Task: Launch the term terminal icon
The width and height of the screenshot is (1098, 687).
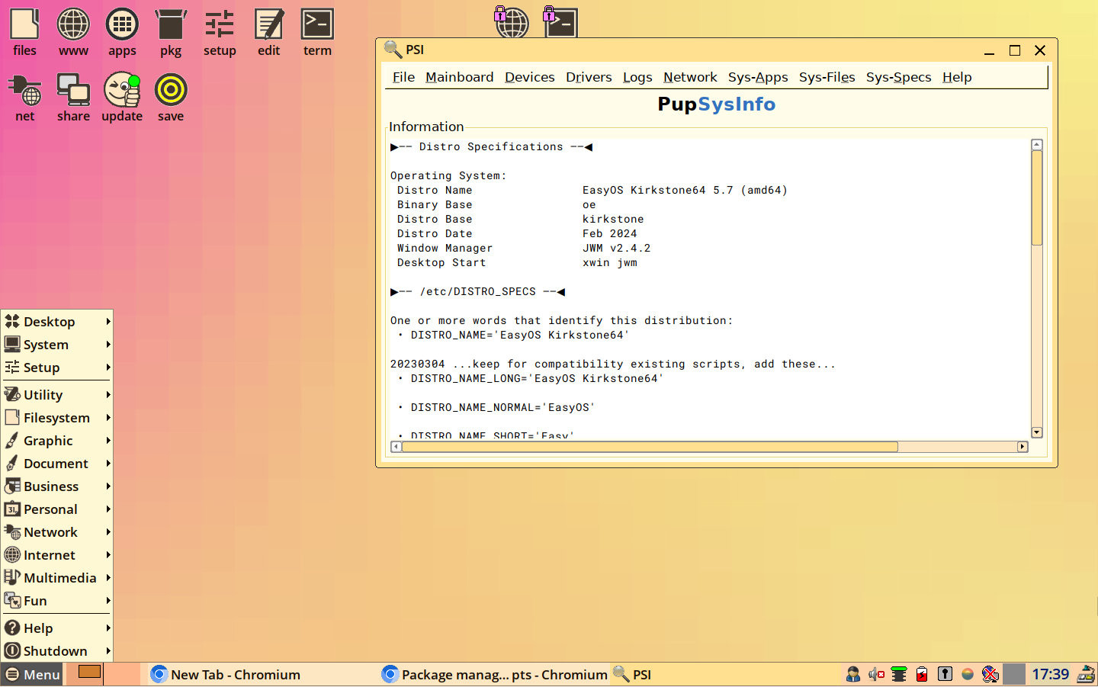Action: [x=317, y=32]
